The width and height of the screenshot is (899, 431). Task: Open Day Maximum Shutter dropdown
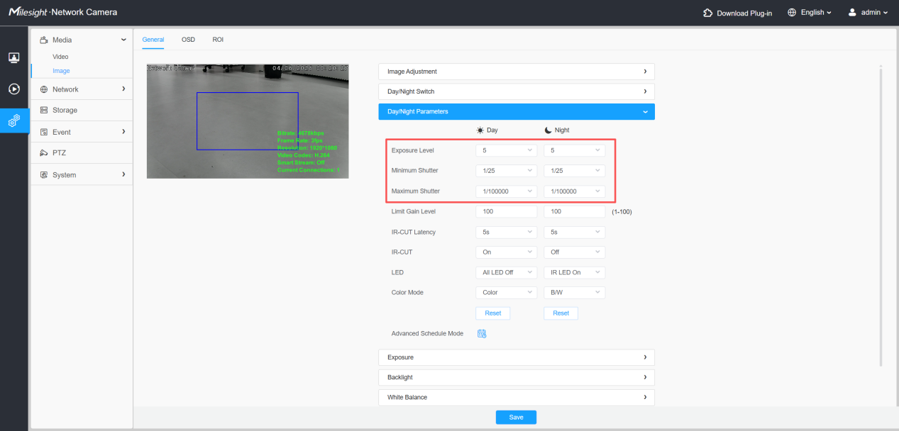coord(506,191)
